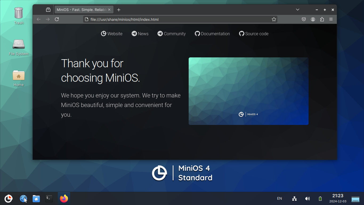Open the News Telegram link
The width and height of the screenshot is (364, 205).
(140, 34)
